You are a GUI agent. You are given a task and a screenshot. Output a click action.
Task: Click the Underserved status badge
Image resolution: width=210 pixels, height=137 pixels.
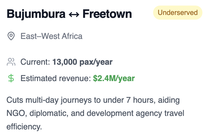[x=178, y=13]
